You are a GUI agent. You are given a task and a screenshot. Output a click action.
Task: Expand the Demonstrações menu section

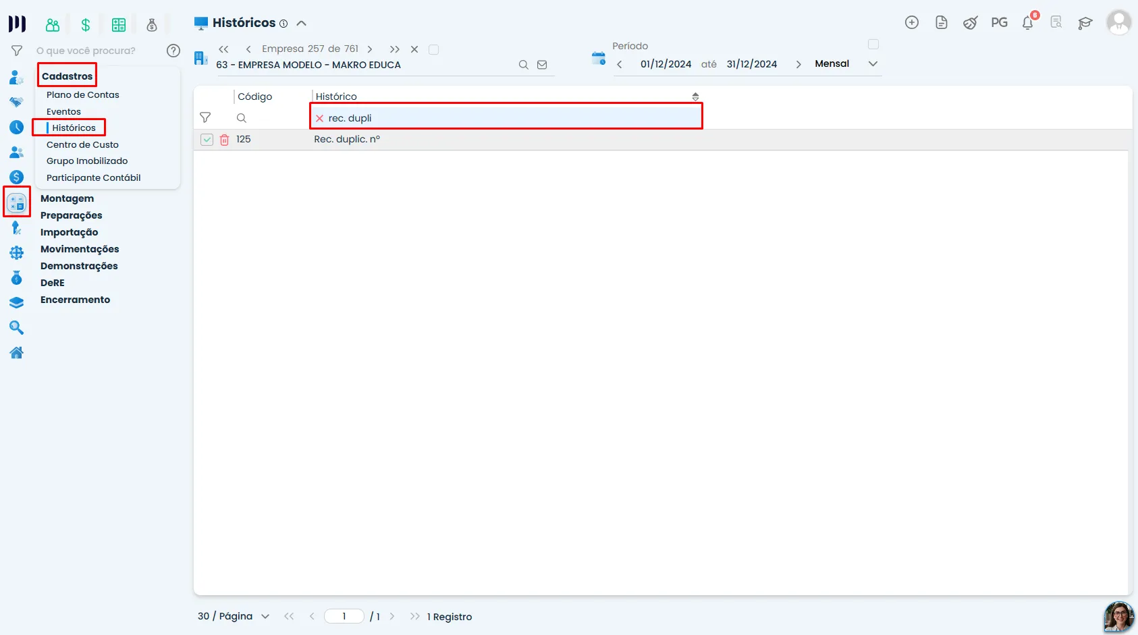pyautogui.click(x=79, y=266)
